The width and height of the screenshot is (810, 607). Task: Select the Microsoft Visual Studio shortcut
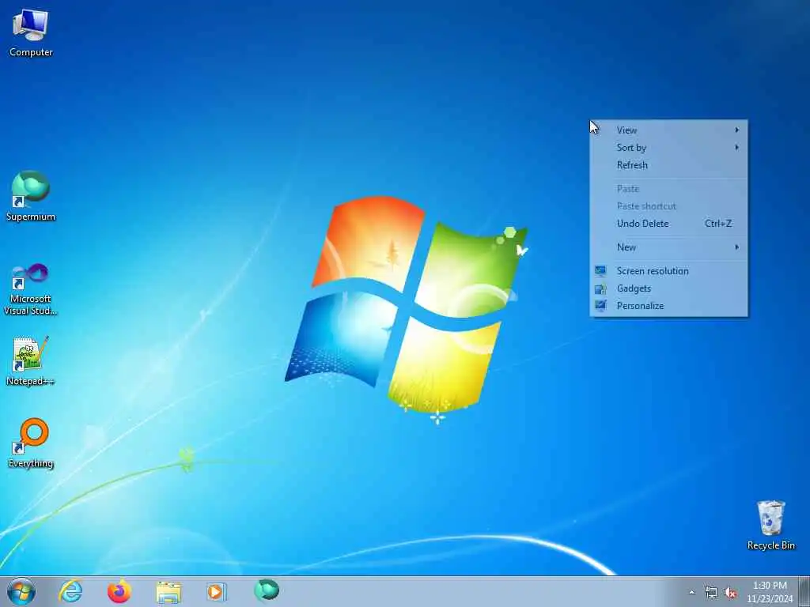(x=31, y=289)
